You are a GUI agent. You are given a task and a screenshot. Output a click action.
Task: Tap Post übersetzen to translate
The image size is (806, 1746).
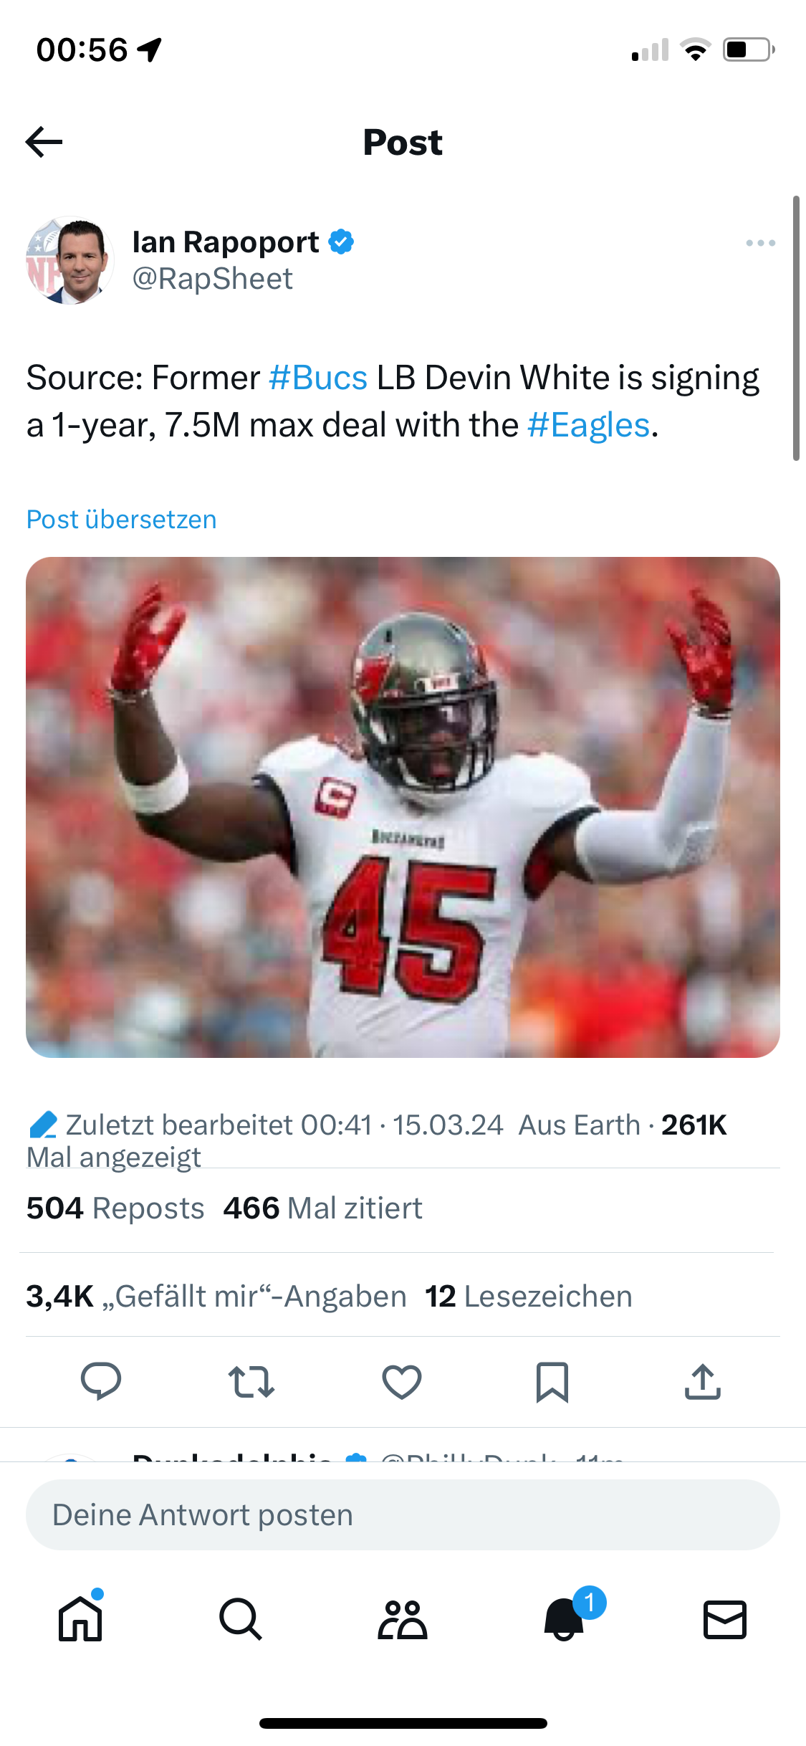coord(122,519)
